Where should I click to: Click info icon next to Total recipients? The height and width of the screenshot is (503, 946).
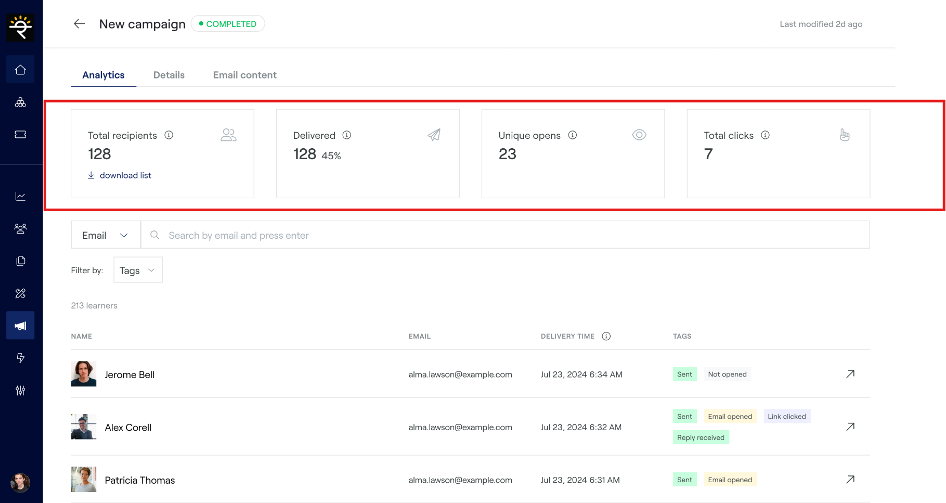169,135
